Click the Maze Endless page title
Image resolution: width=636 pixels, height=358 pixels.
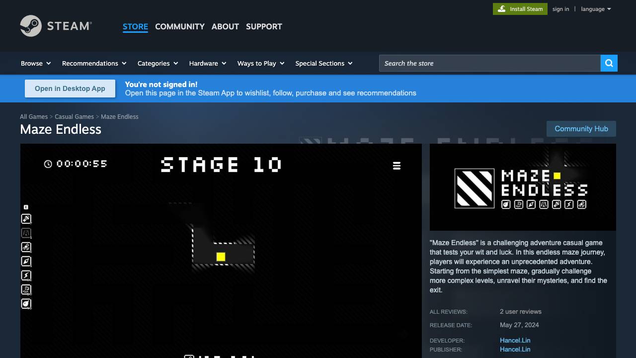click(61, 129)
